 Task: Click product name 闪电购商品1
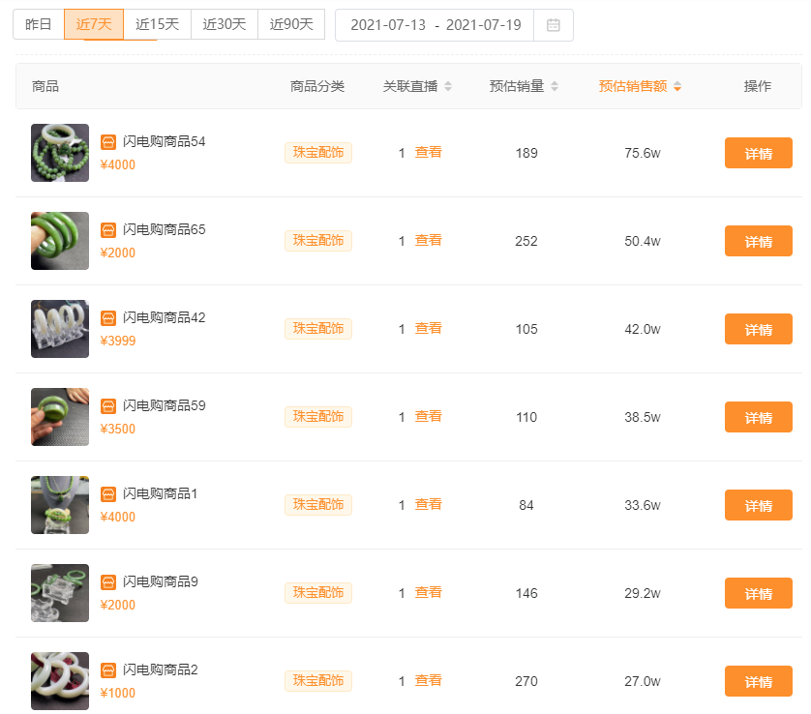tap(161, 494)
